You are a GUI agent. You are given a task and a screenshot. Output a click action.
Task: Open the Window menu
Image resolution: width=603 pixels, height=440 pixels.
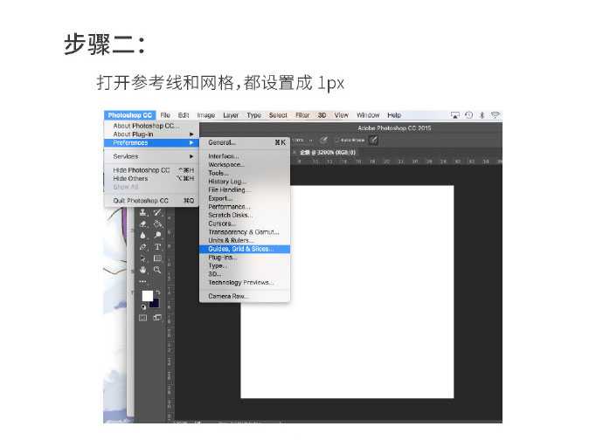click(x=368, y=115)
